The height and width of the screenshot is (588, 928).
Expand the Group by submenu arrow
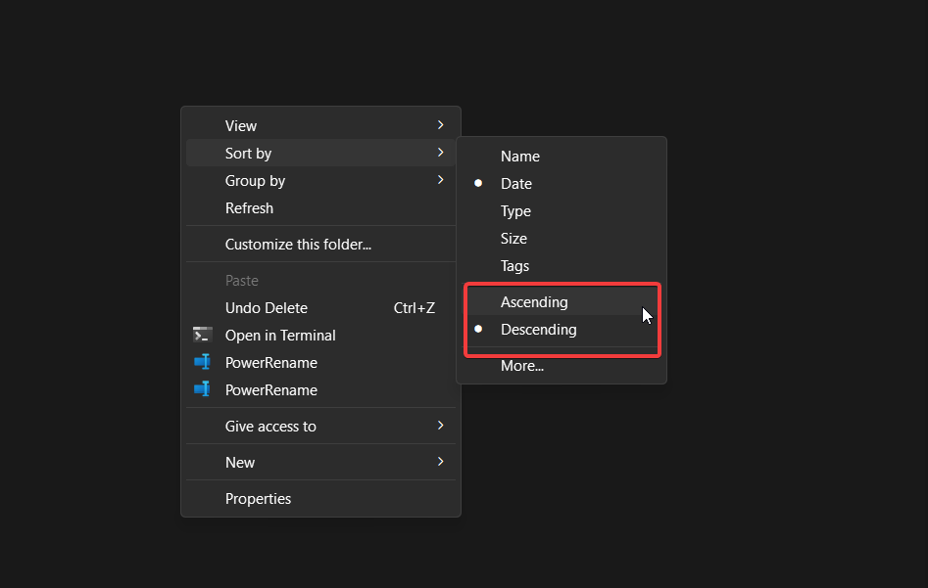click(x=440, y=180)
